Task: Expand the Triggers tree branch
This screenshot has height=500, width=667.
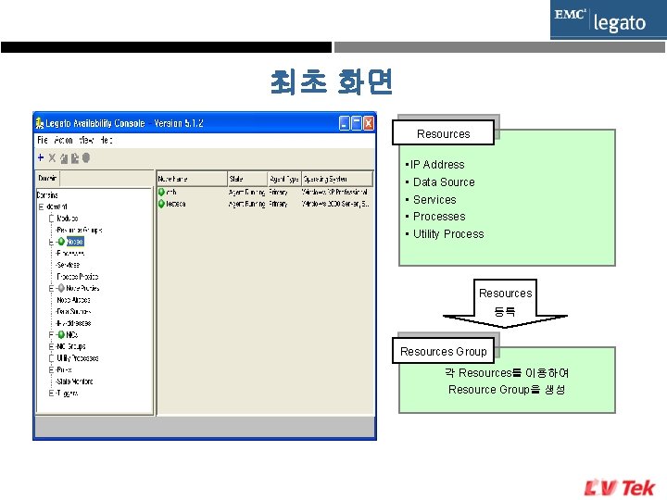Action: (x=52, y=394)
